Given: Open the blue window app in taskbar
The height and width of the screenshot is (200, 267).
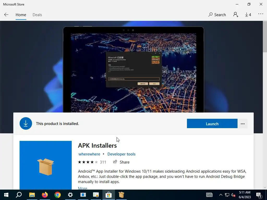Looking at the screenshot, I should (x=83, y=195).
